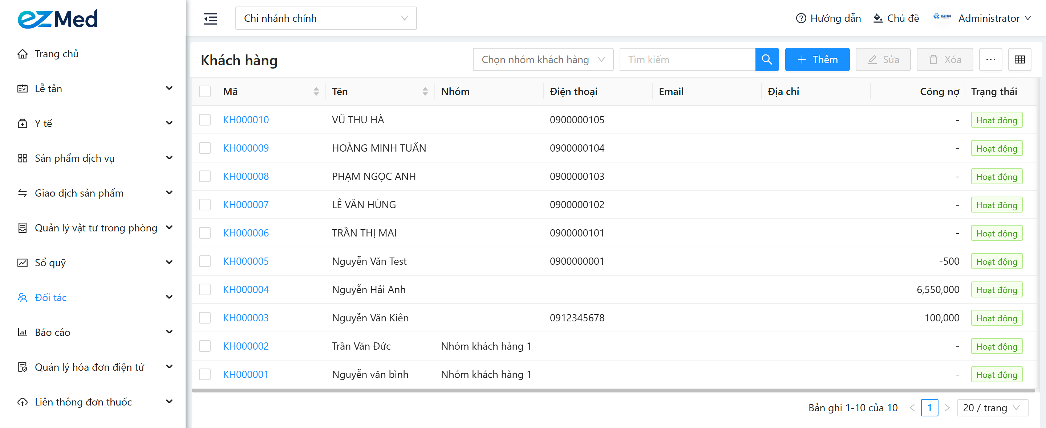This screenshot has width=1046, height=428.
Task: Check the KH000003 row checkbox
Action: coord(204,318)
